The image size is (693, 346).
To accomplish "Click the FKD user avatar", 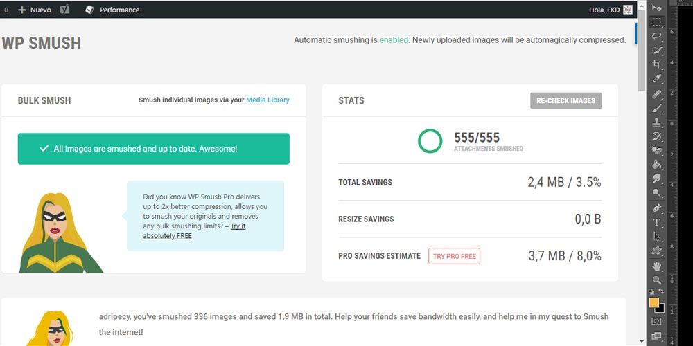I will 628,10.
